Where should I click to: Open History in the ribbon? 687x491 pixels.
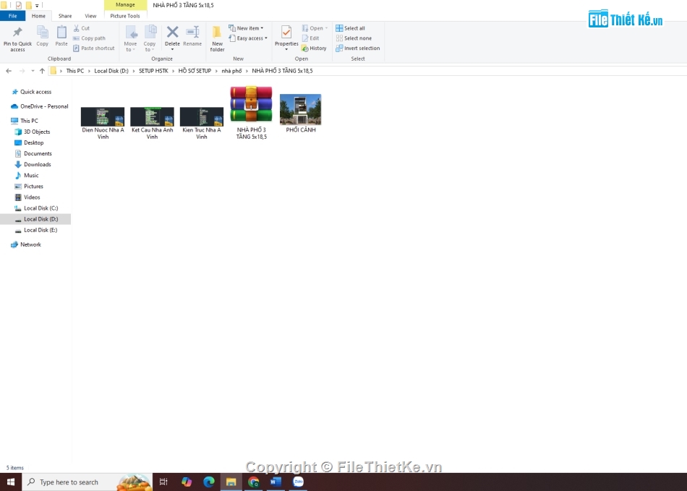tap(315, 48)
